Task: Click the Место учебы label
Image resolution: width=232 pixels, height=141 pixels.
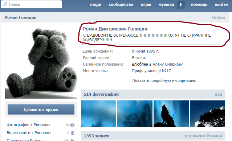Action: tap(95, 71)
